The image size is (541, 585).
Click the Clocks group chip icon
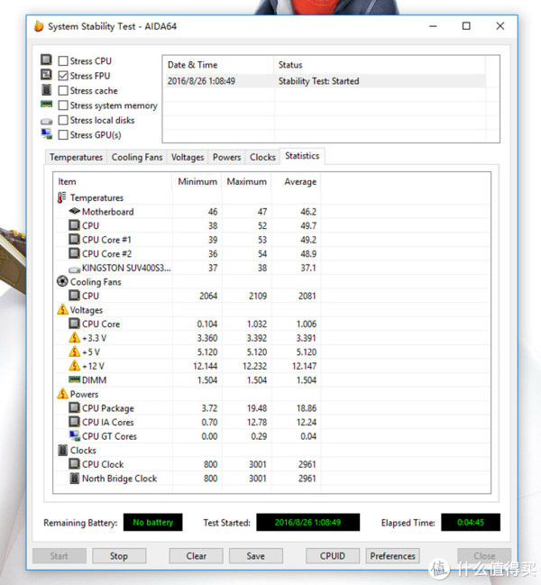click(x=63, y=450)
